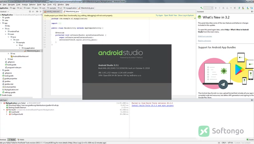The image size is (254, 144).
Task: Click the CRLF line separator in status bar
Action: click(x=224, y=143)
